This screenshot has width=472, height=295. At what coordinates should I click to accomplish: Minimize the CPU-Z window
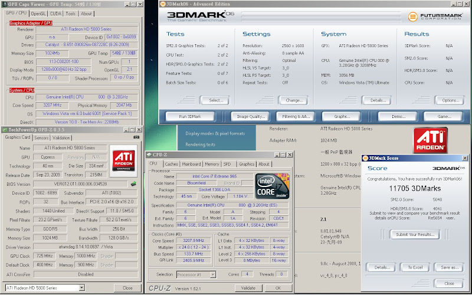(277, 155)
